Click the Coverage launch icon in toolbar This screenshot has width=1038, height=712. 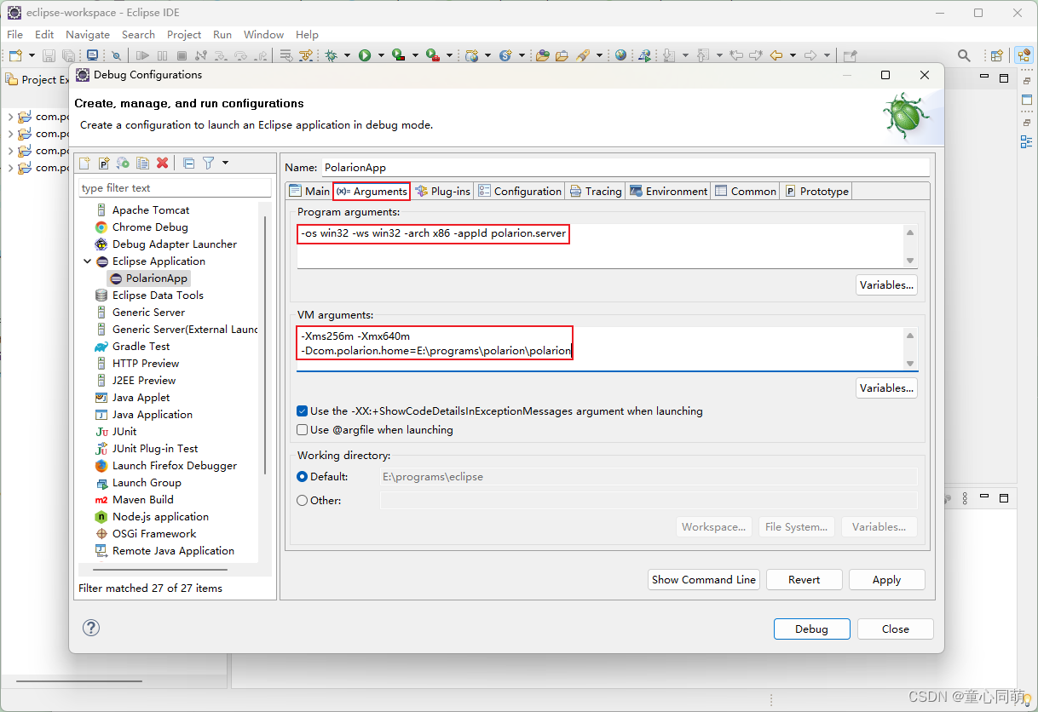(398, 55)
